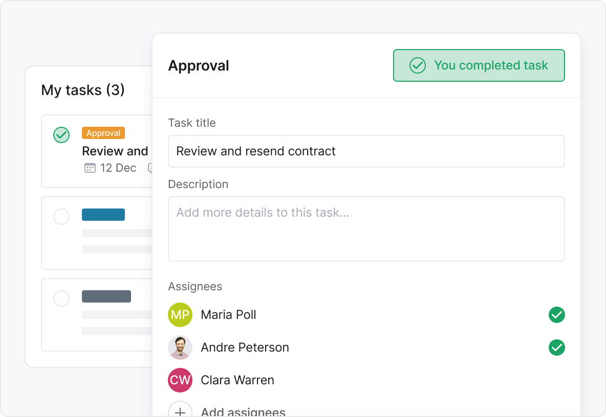Toggle Maria Poll's approval checkmark
Viewport: 606px width, 417px height.
tap(557, 315)
